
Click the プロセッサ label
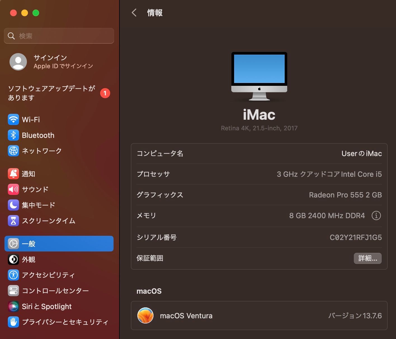pos(153,174)
